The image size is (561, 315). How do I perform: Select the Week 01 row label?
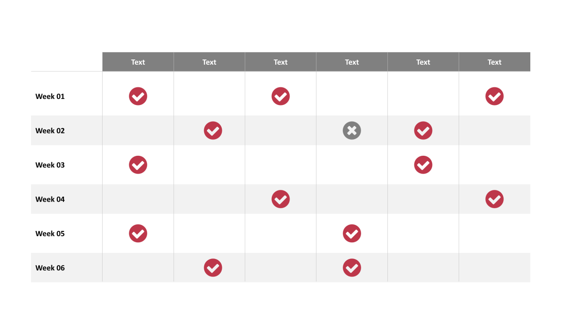coord(50,96)
